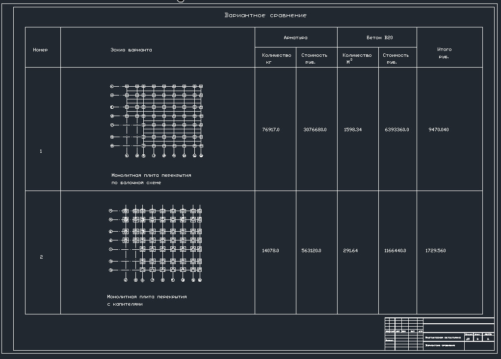
Task: Select the beam-scheme floor plan sketch
Action: coord(156,120)
